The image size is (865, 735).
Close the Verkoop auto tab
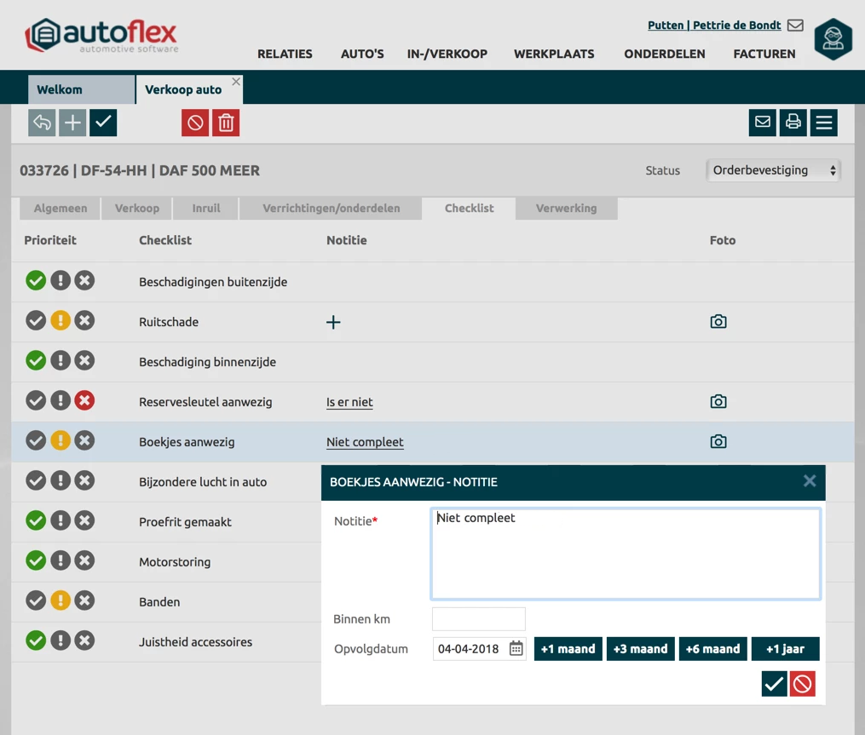(x=236, y=82)
